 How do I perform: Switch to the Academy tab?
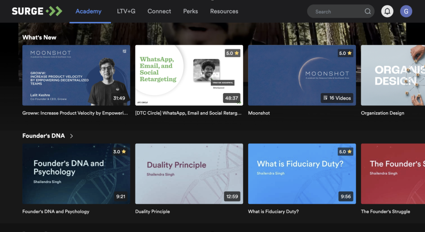pyautogui.click(x=88, y=11)
